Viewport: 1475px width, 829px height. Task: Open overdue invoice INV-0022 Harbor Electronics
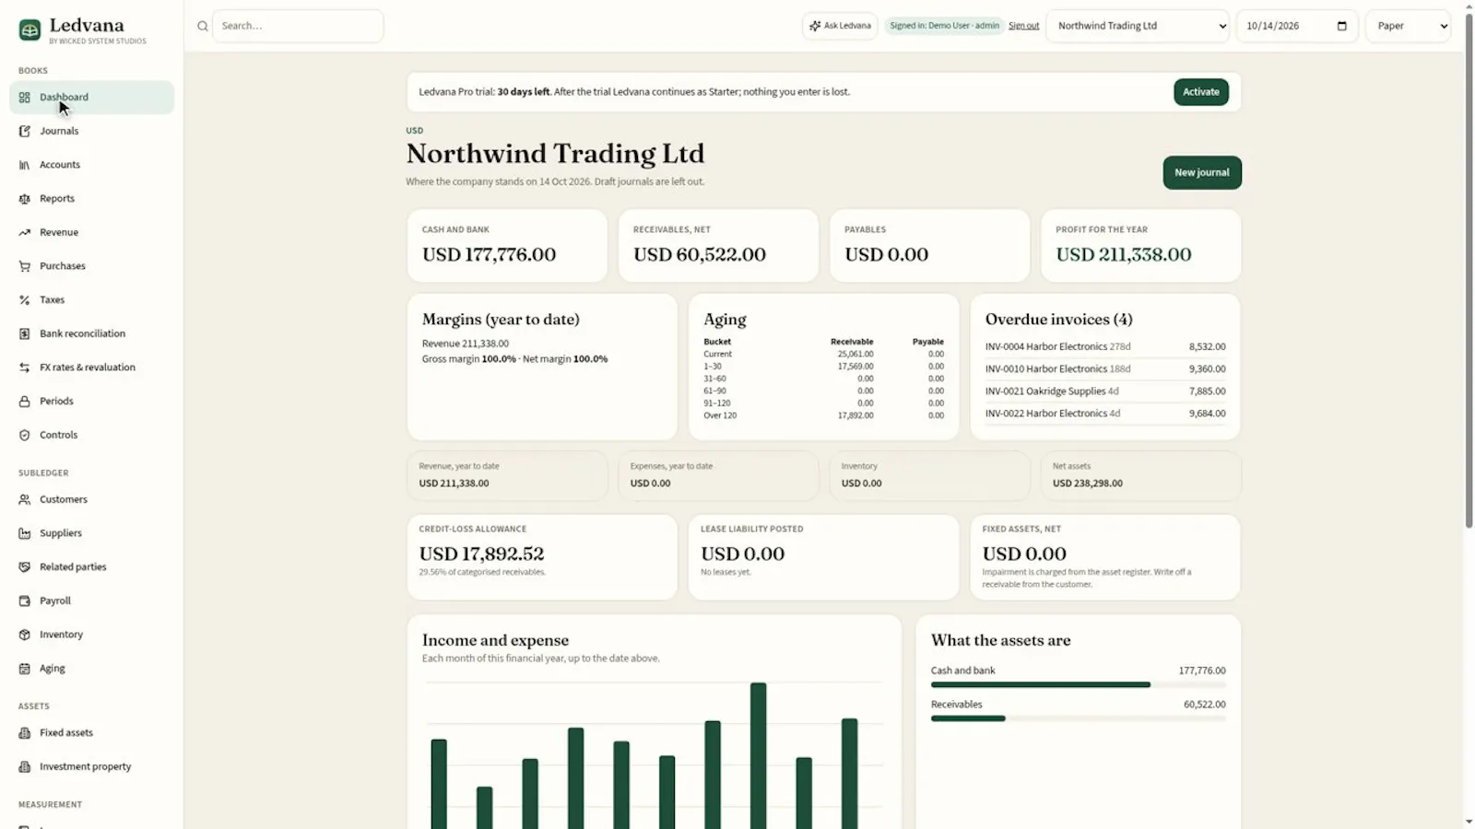(x=1105, y=414)
